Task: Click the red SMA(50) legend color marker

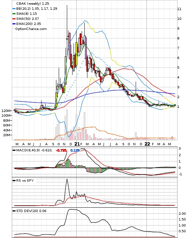Action: (14, 19)
